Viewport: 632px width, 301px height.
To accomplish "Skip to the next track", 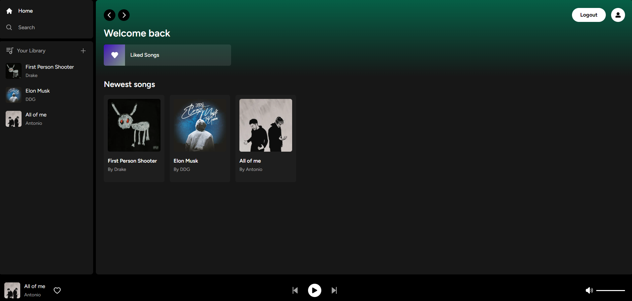I will pyautogui.click(x=334, y=291).
